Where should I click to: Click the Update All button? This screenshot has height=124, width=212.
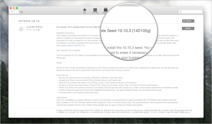(187, 21)
